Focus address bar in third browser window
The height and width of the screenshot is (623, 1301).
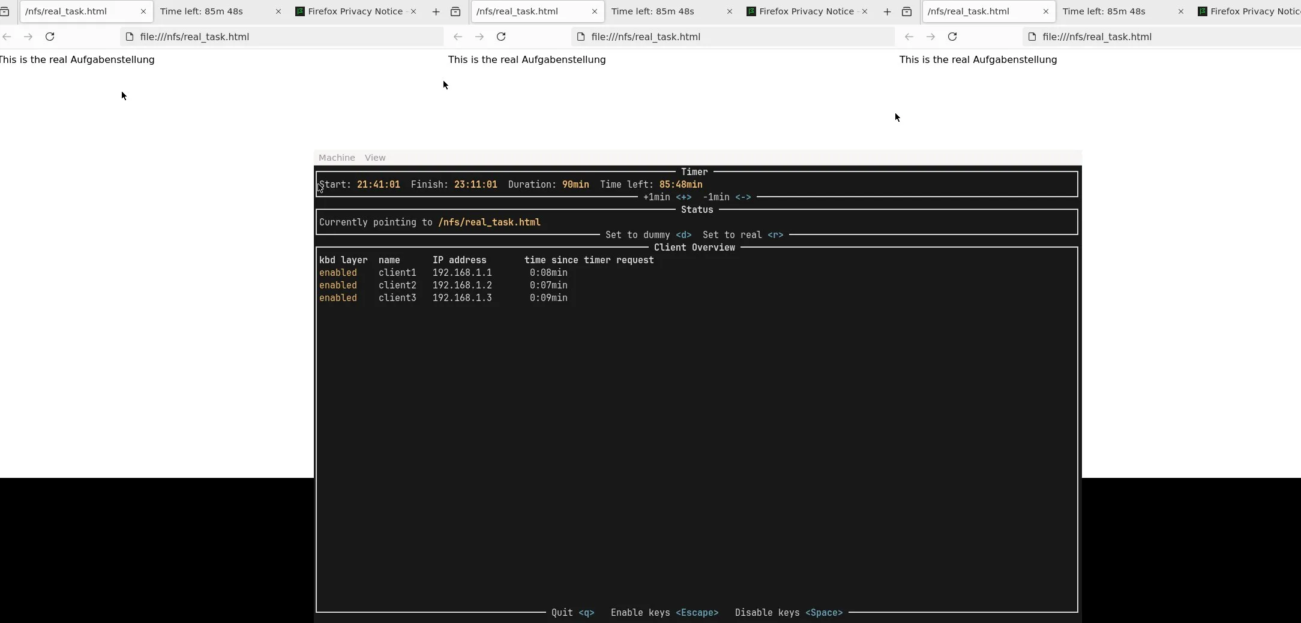1162,37
